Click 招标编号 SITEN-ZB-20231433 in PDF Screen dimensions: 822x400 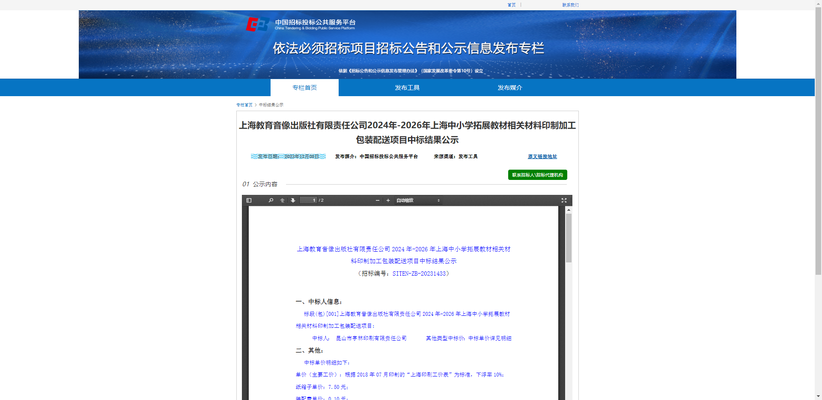(404, 274)
